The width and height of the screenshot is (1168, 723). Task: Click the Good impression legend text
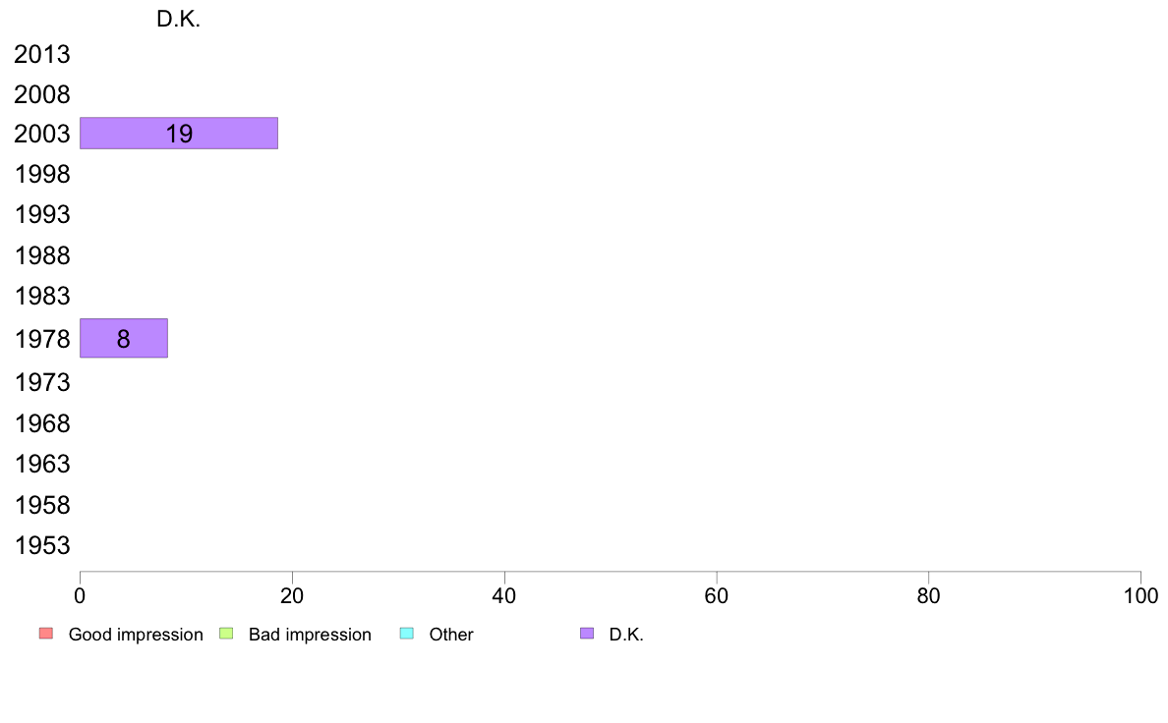136,635
